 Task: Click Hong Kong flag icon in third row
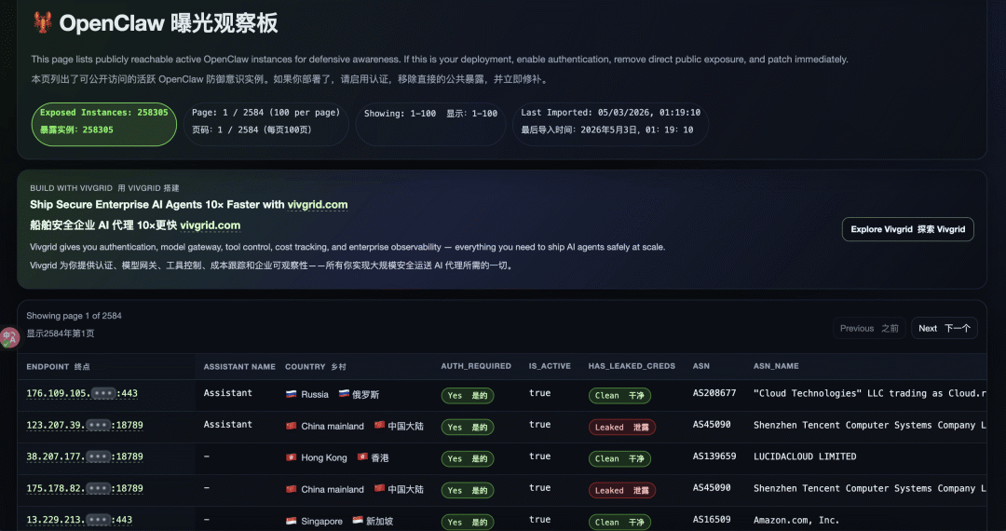[292, 457]
